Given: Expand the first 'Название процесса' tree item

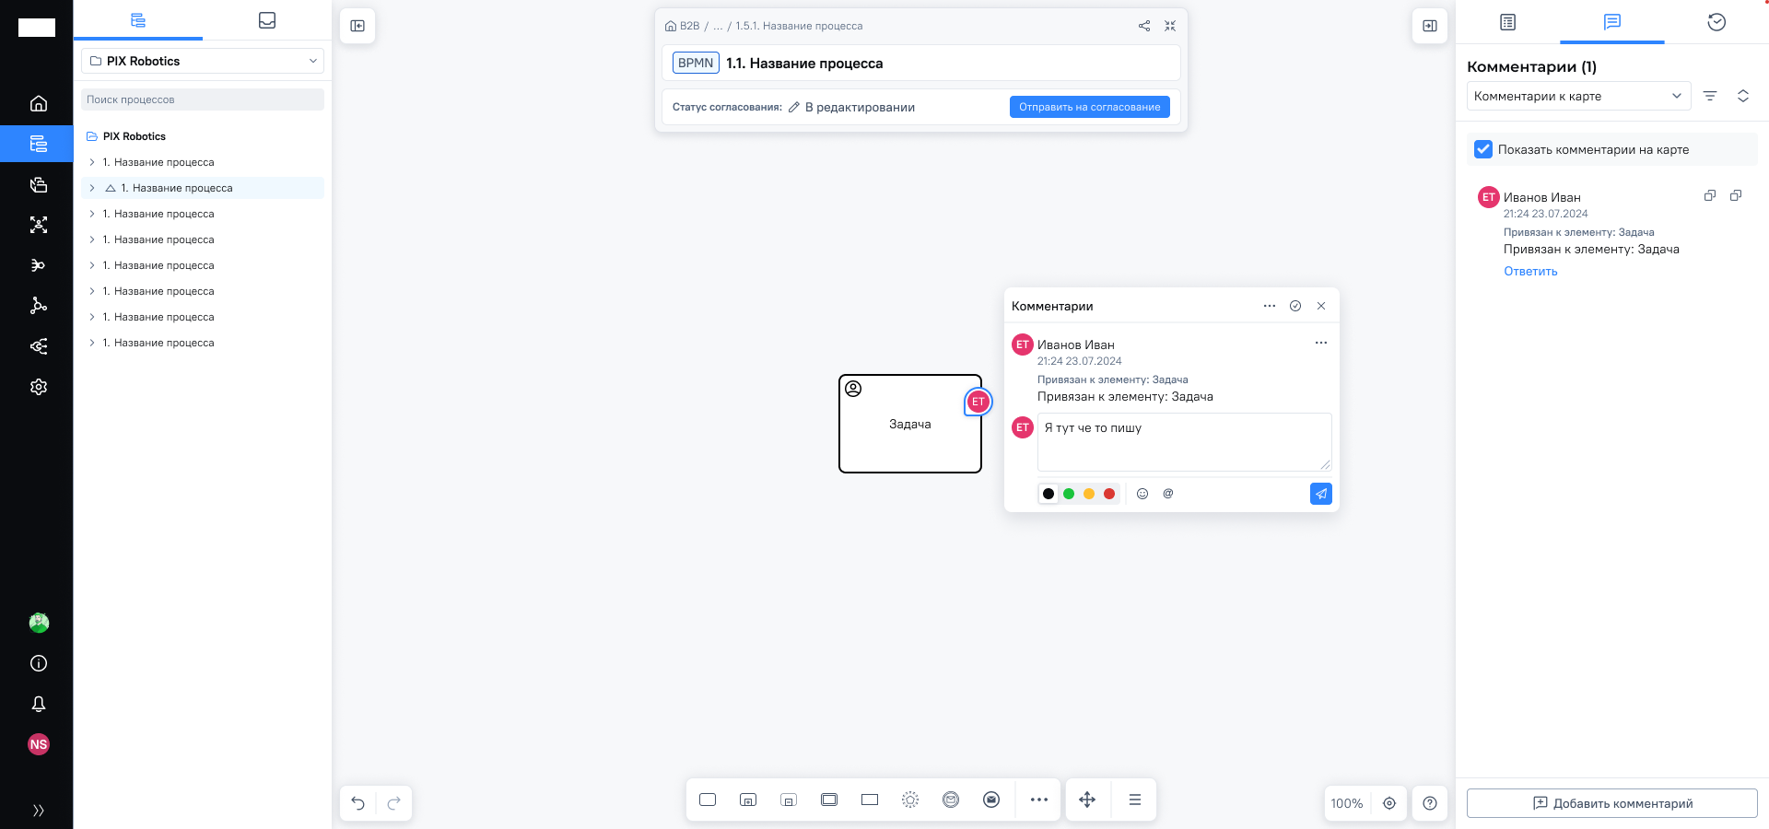Looking at the screenshot, I should (x=92, y=162).
